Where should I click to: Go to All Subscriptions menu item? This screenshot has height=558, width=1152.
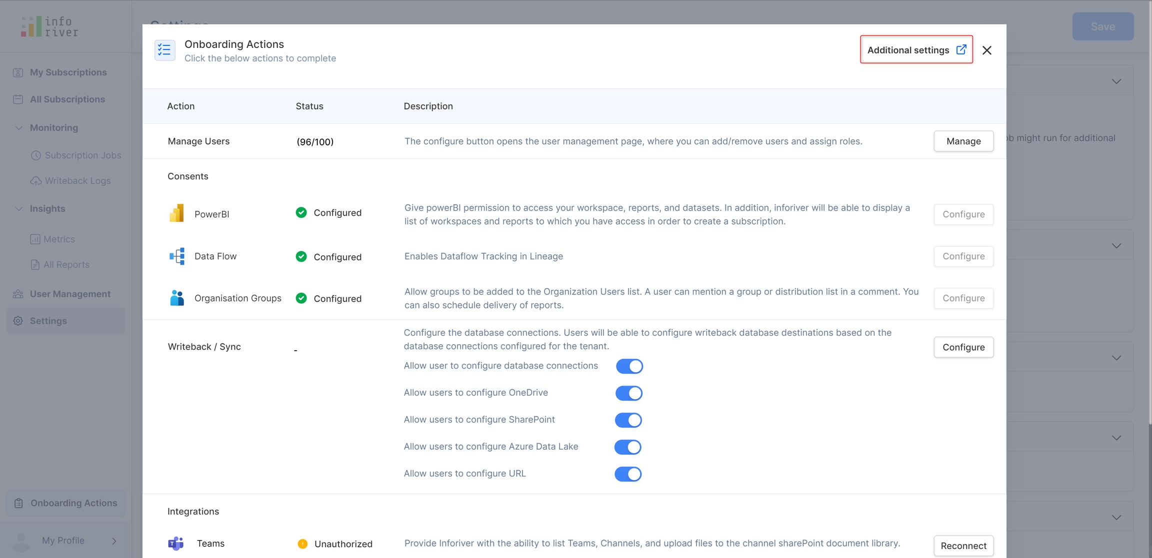coord(67,99)
